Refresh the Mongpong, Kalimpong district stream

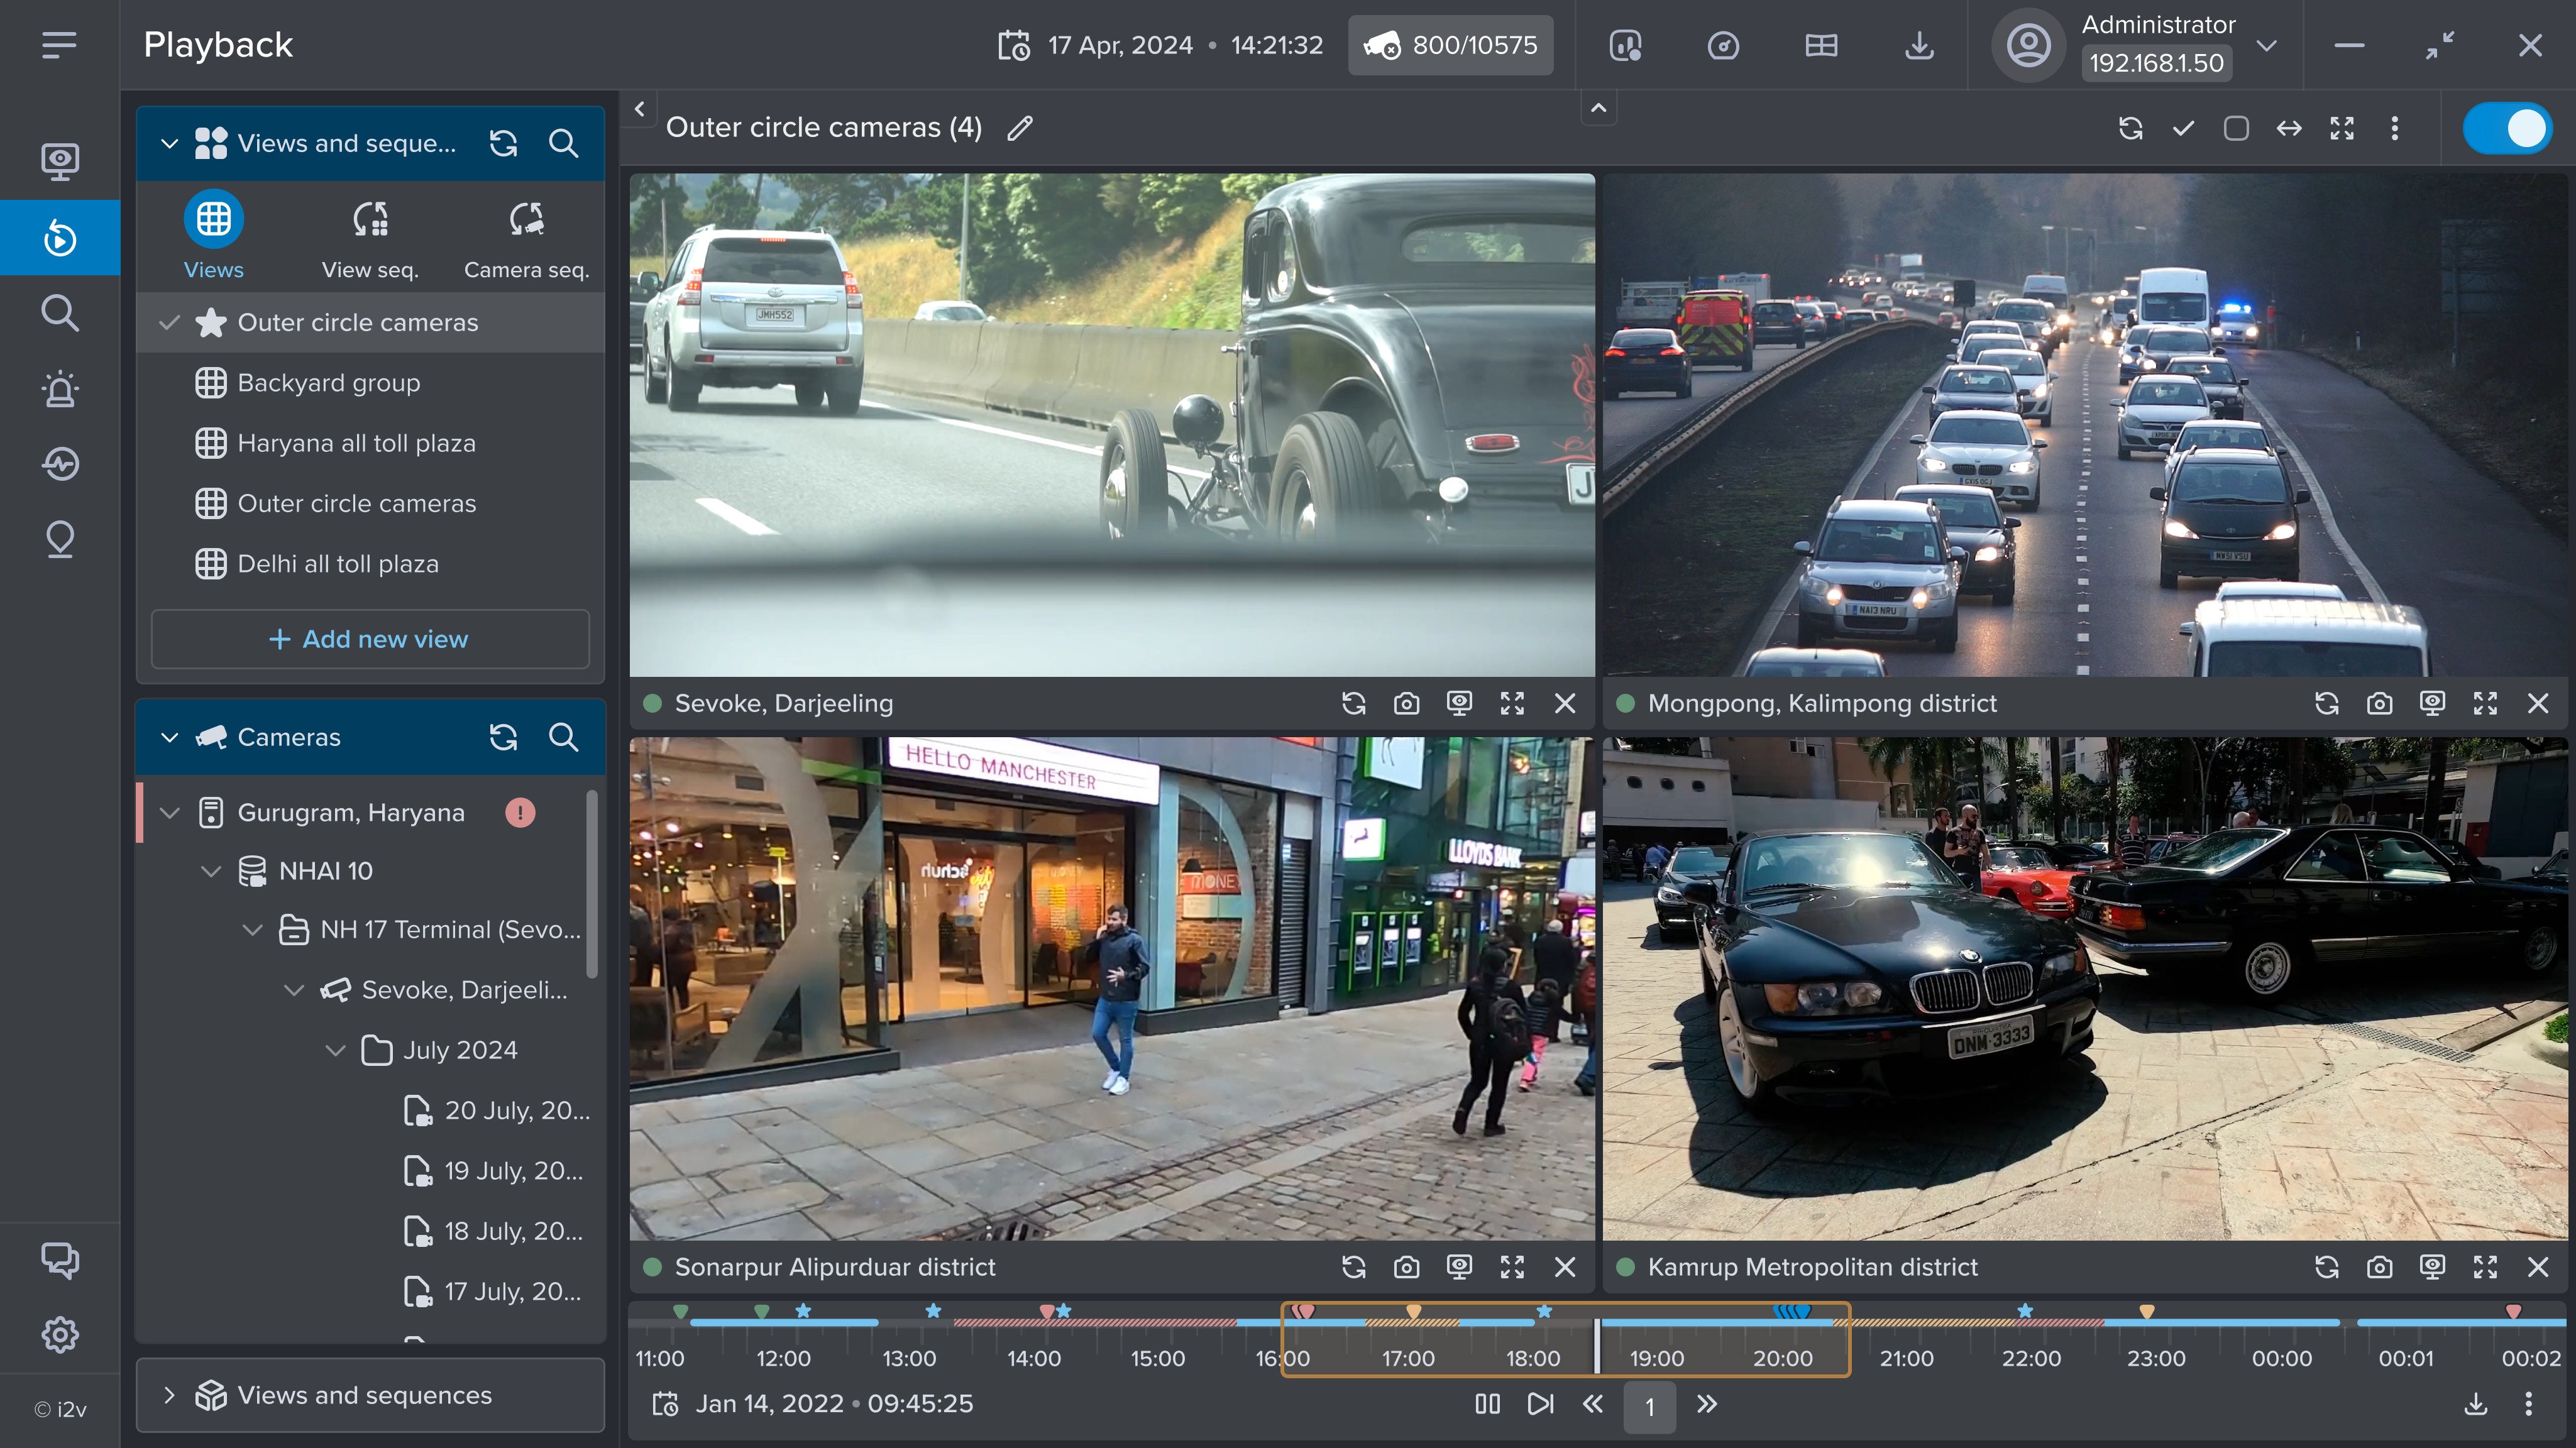click(x=2326, y=703)
